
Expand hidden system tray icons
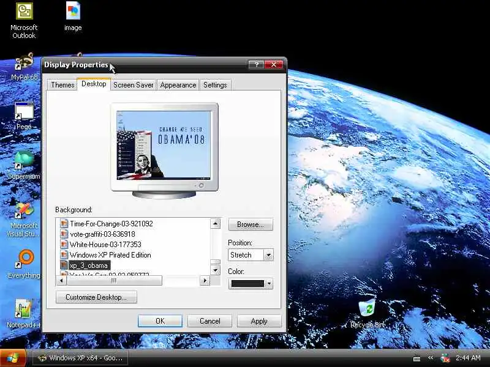point(431,358)
